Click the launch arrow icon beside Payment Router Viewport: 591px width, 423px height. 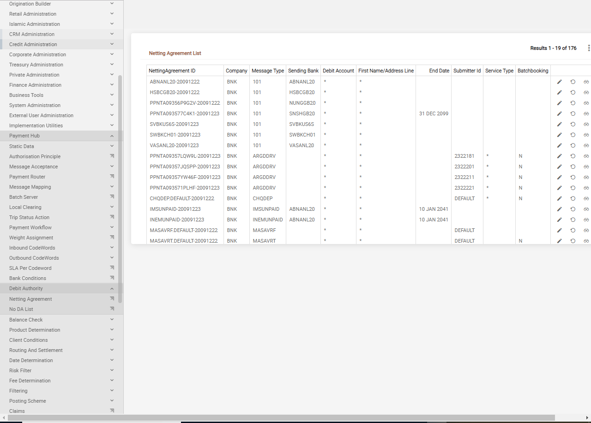tap(112, 177)
